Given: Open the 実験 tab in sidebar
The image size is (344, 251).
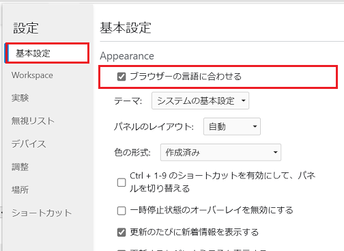Looking at the screenshot, I should click(20, 98).
